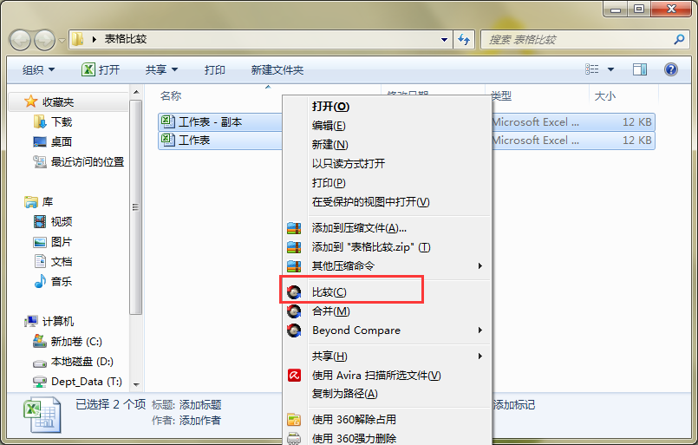The image size is (698, 445).
Task: Expand the address bar history dropdown
Action: (444, 40)
